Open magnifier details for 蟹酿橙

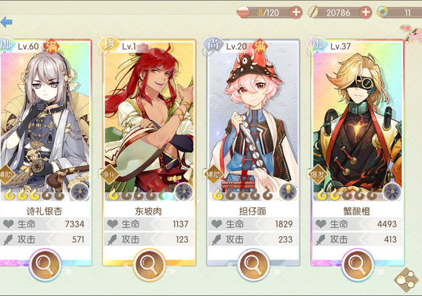(x=357, y=265)
